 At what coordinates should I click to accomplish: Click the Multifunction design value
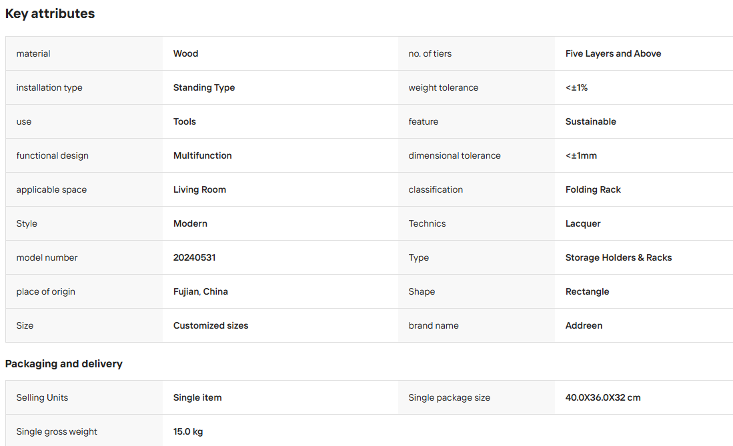coord(202,156)
